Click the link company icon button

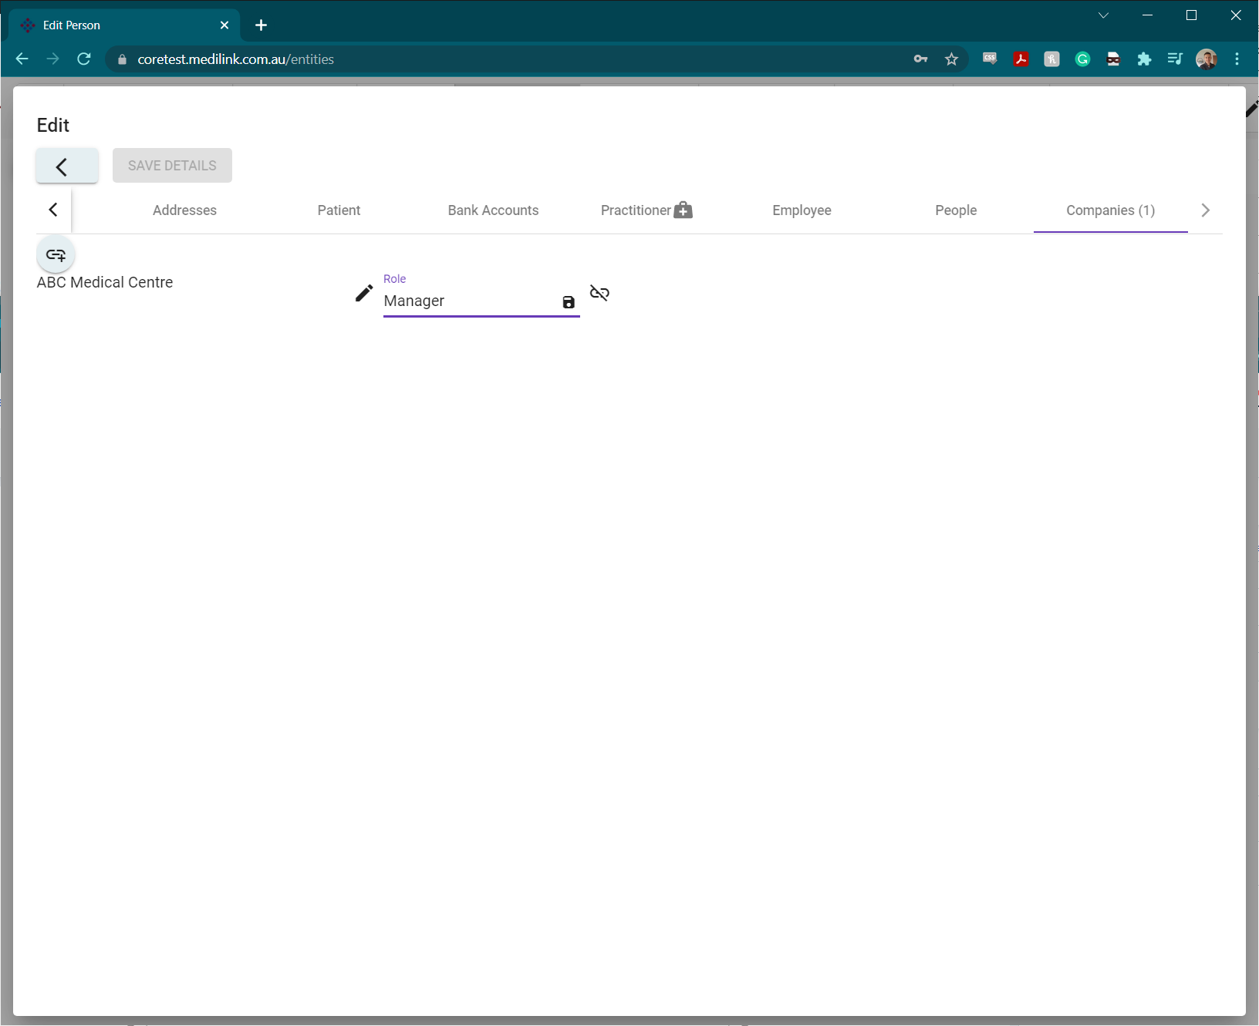[x=56, y=254]
